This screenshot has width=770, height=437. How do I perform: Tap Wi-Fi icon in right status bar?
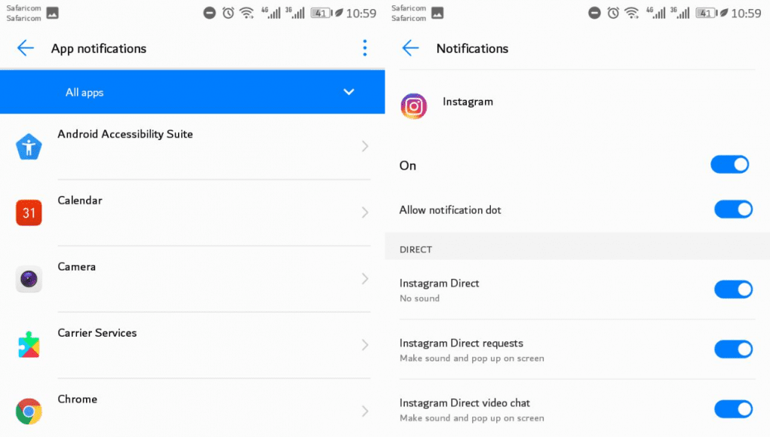pos(631,13)
